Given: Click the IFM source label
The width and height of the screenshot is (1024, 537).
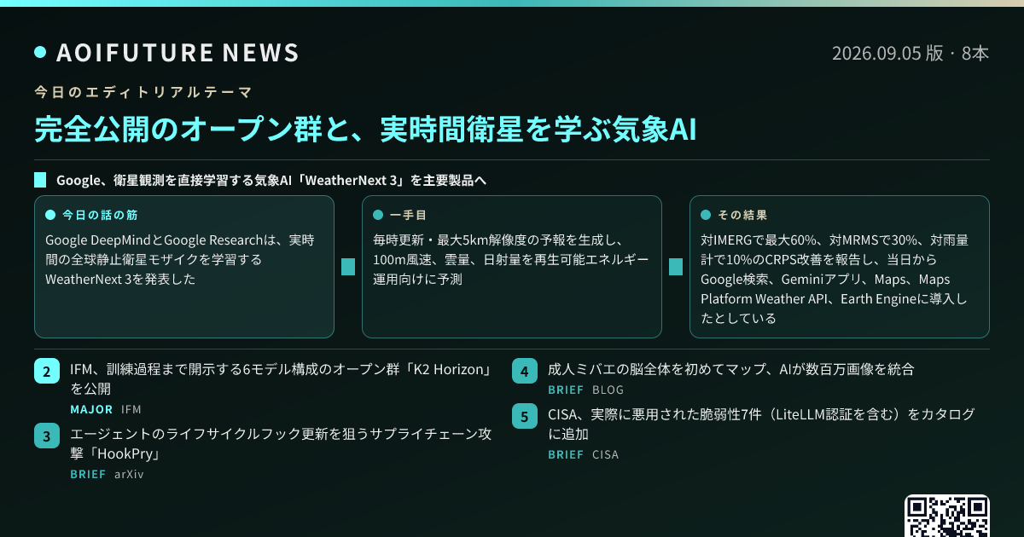Looking at the screenshot, I should [131, 409].
